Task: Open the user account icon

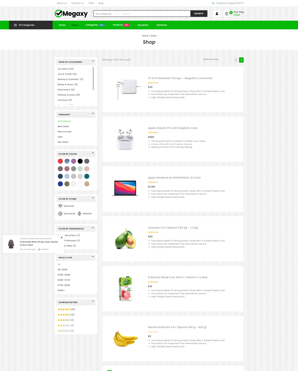Action: click(x=217, y=14)
